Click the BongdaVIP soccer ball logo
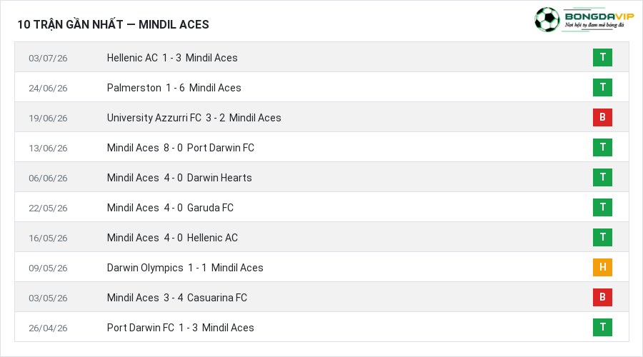This screenshot has height=357, width=643. 547,19
